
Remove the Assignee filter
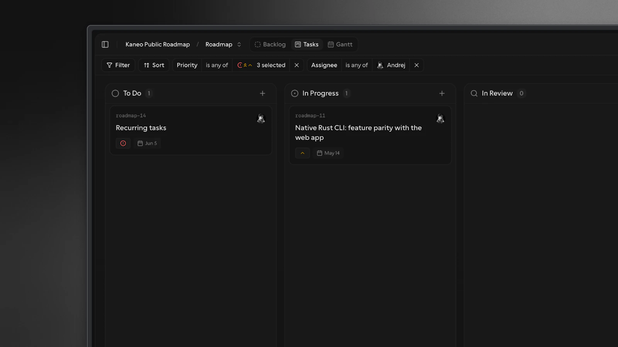(416, 65)
